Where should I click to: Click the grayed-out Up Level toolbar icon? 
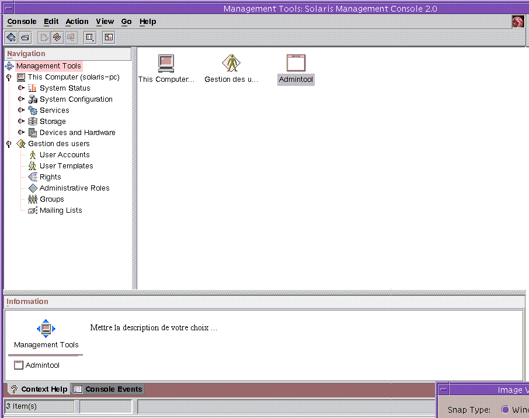pyautogui.click(x=71, y=37)
